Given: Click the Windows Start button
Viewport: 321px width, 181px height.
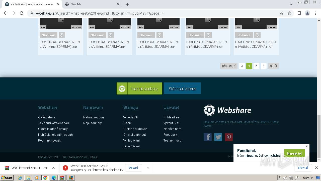Looking at the screenshot, I should point(7,178).
